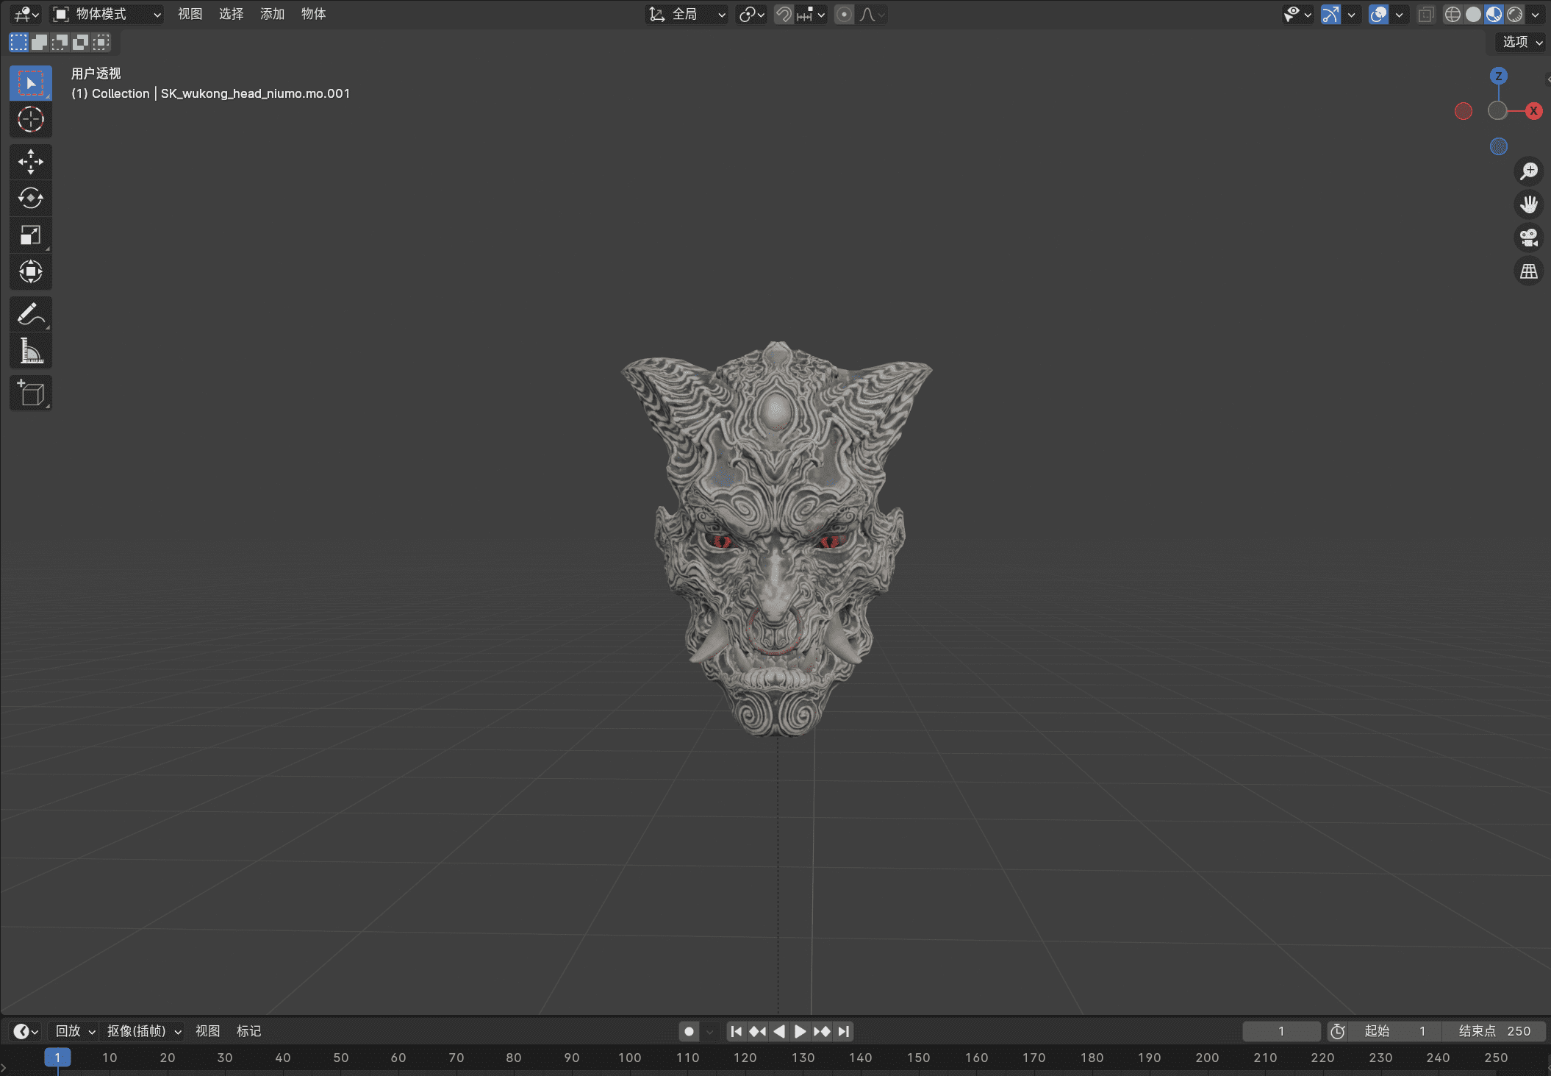Select the Annotate pencil tool
The height and width of the screenshot is (1076, 1551).
(x=31, y=315)
